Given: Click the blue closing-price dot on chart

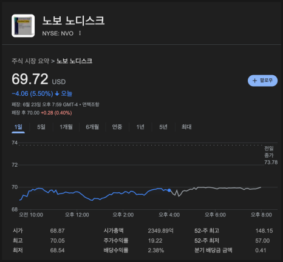Looking at the screenshot, I should click(x=169, y=190).
